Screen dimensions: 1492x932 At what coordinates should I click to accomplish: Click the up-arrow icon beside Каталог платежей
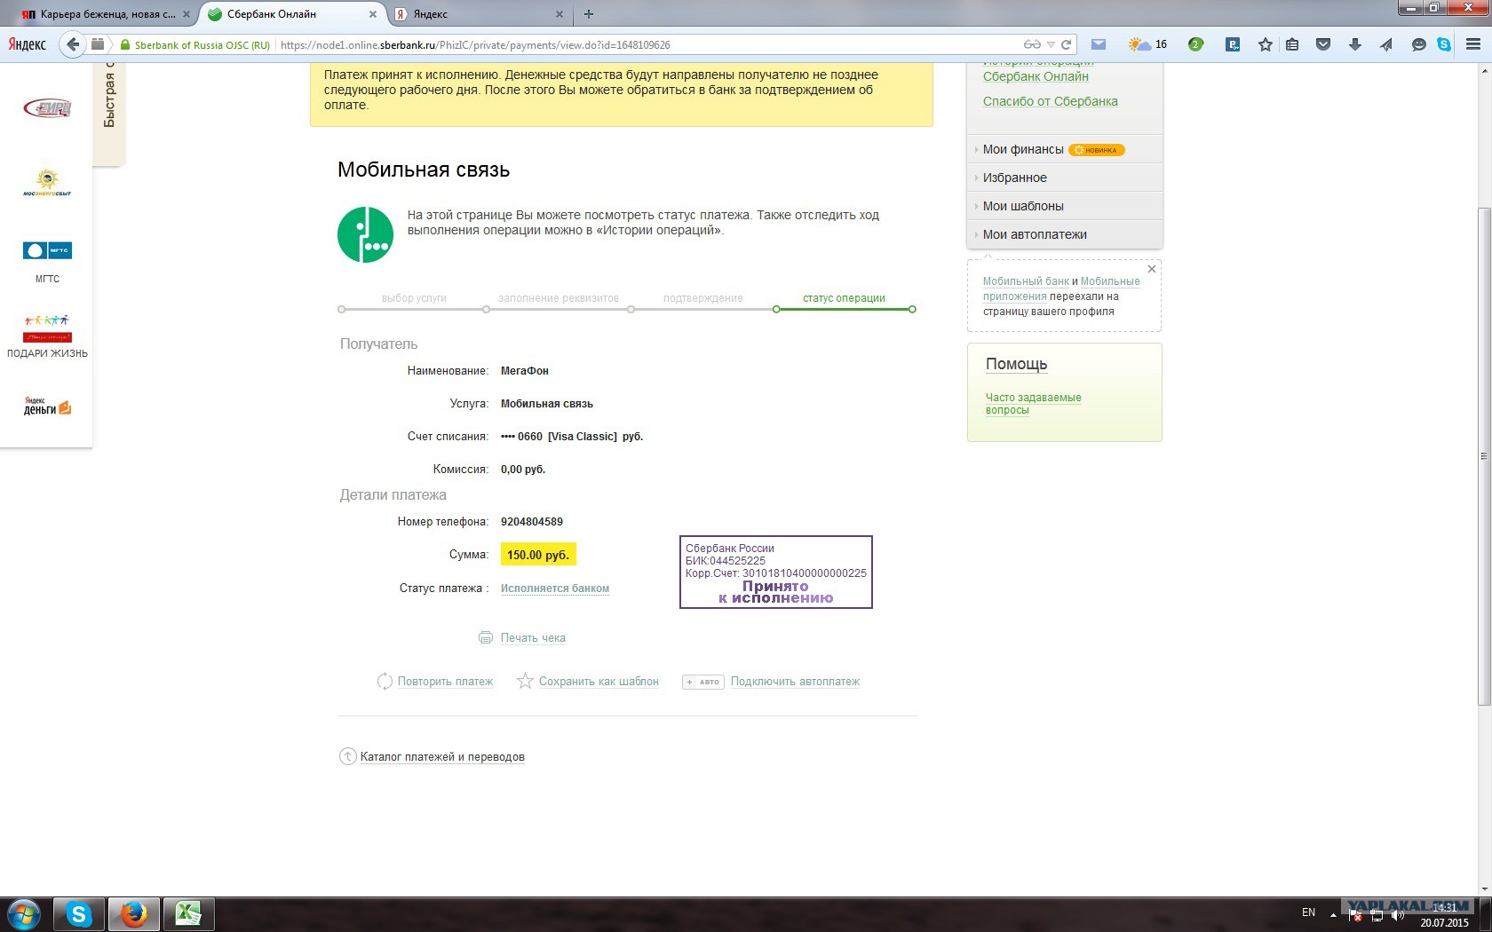coord(347,756)
